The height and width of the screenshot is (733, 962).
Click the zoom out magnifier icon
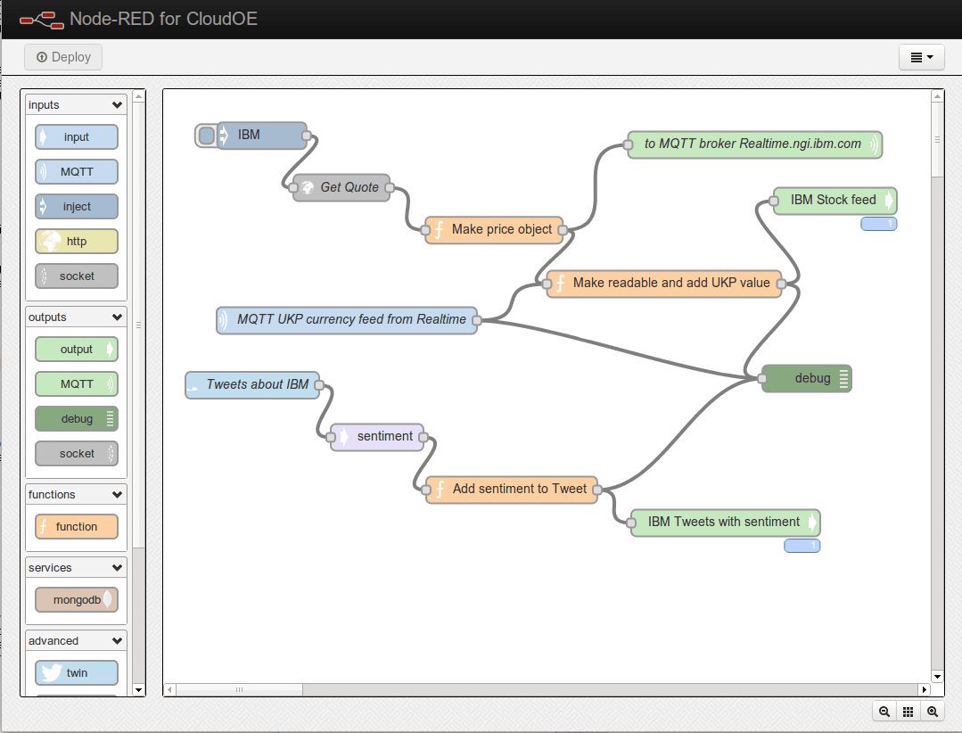[884, 712]
